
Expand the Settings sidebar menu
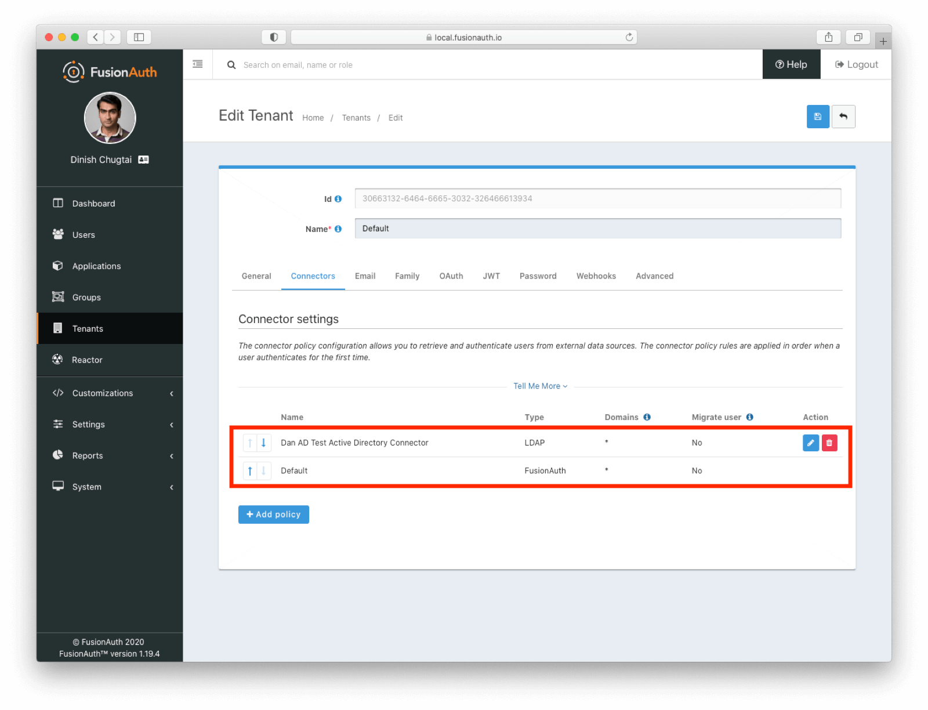tap(110, 425)
